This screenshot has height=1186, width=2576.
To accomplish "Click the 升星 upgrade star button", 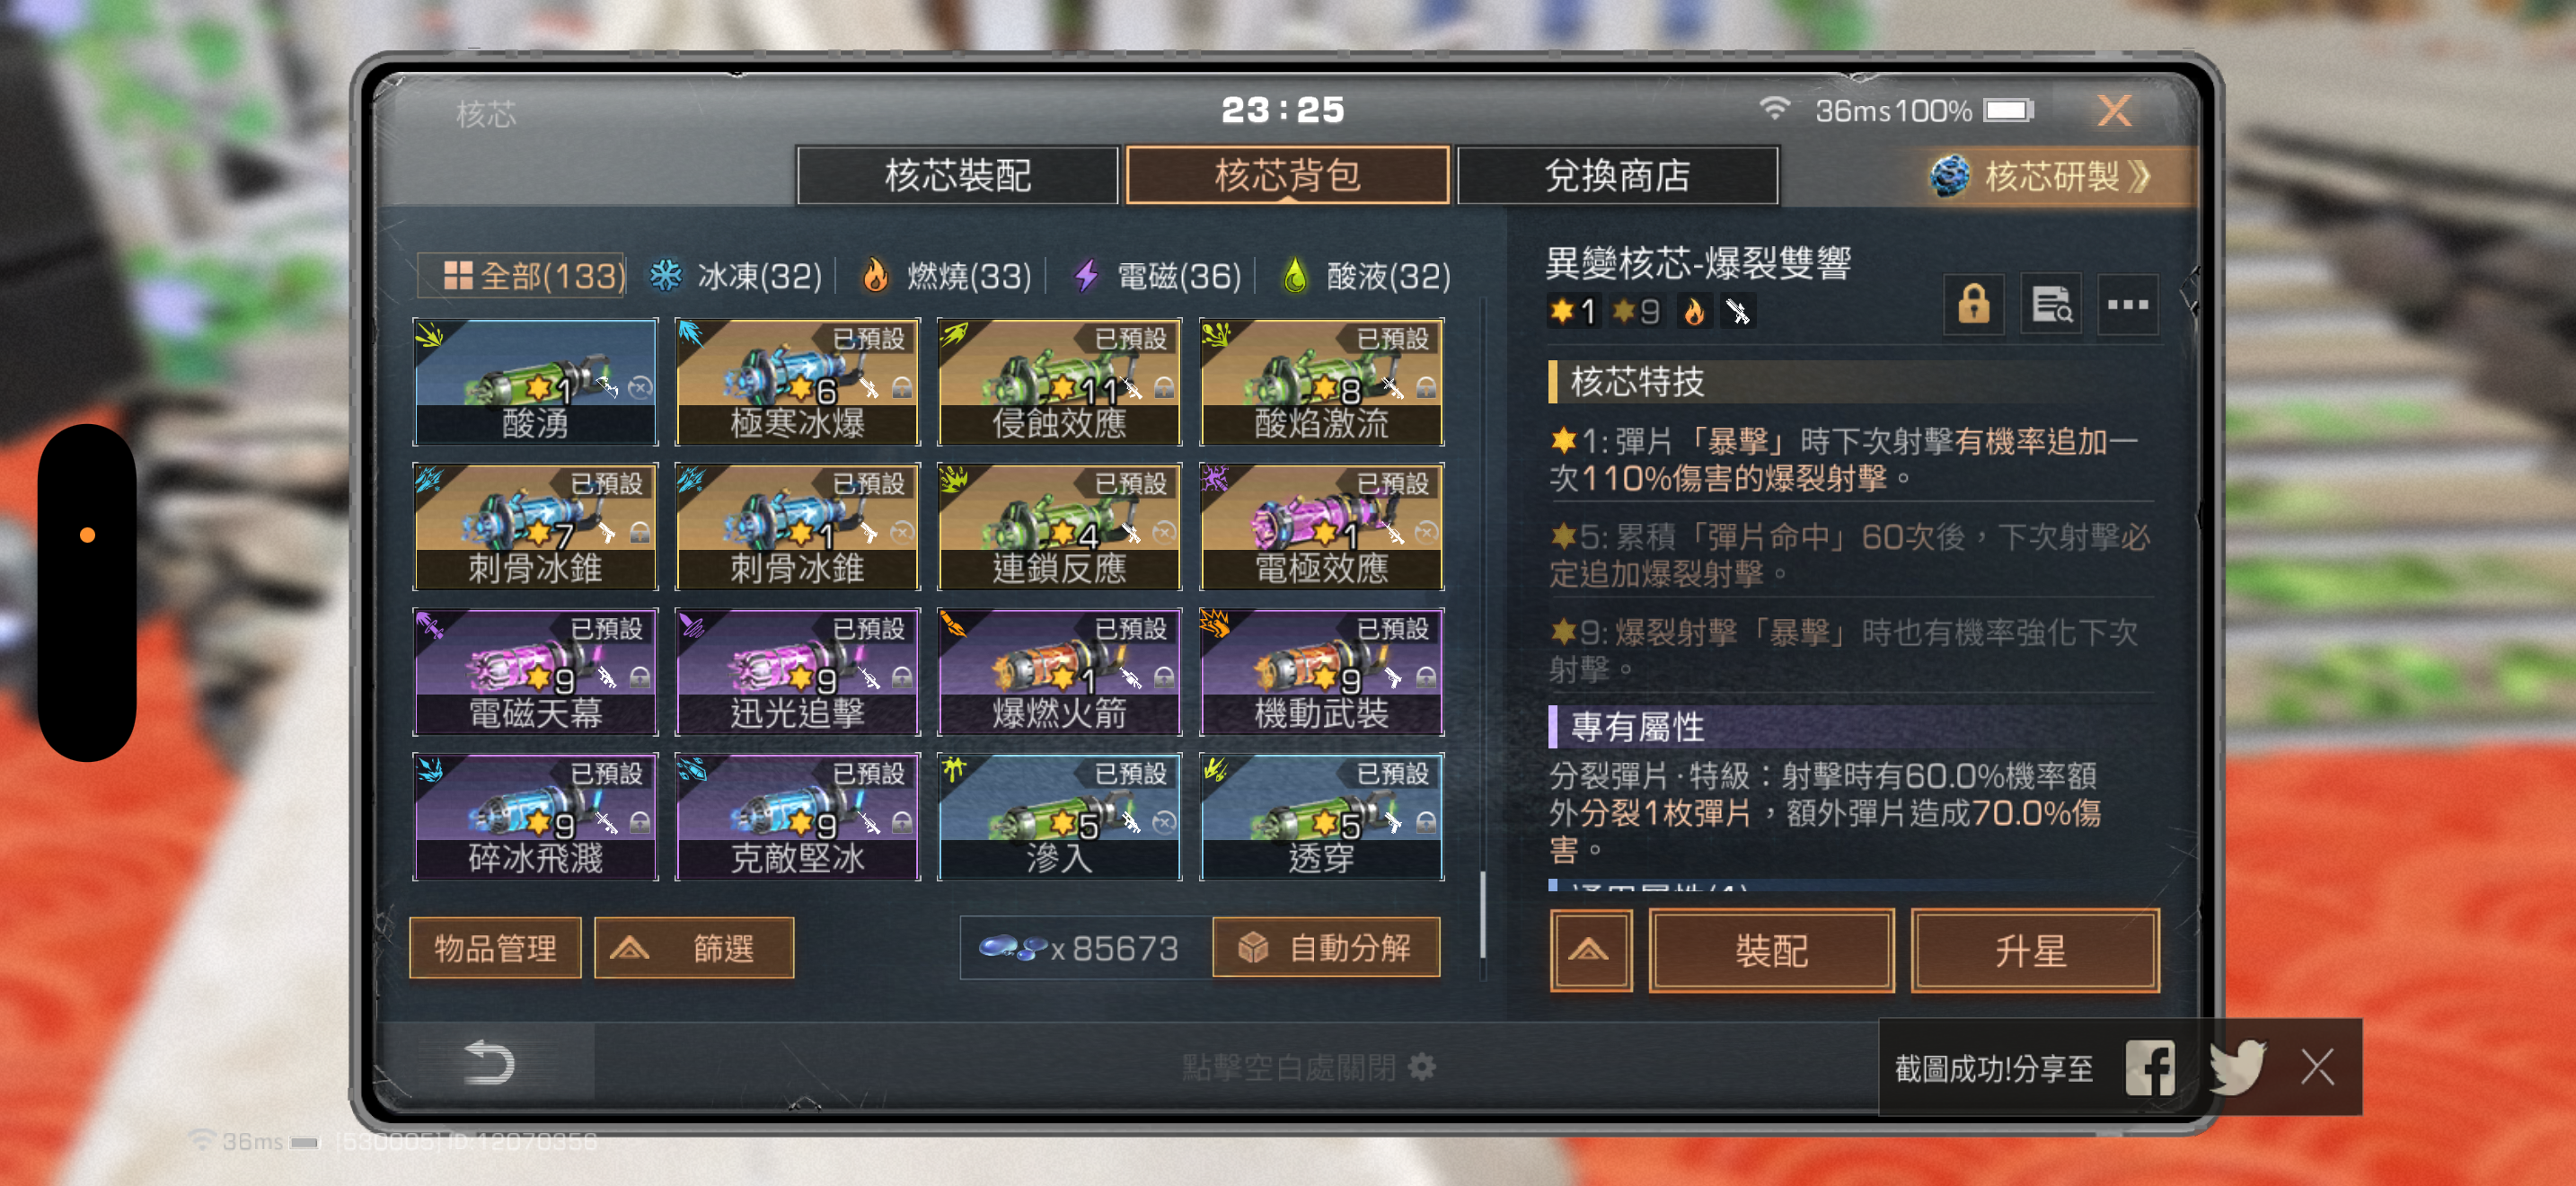I will [2034, 950].
